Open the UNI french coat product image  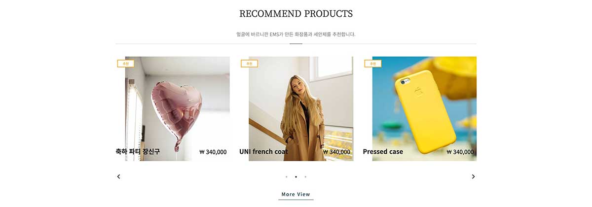(301, 108)
